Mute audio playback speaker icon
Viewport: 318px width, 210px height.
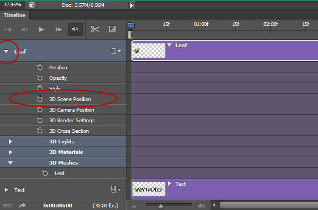point(75,30)
